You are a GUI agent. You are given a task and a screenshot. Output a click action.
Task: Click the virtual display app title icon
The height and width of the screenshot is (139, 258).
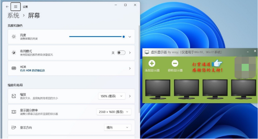point(147,52)
